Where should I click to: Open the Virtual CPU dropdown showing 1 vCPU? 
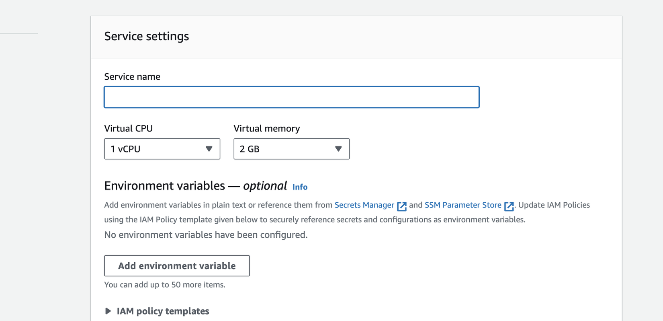point(157,149)
